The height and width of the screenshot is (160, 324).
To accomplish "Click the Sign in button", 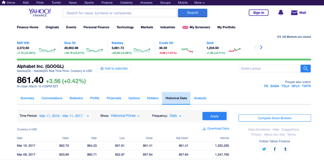I will [x=258, y=13].
